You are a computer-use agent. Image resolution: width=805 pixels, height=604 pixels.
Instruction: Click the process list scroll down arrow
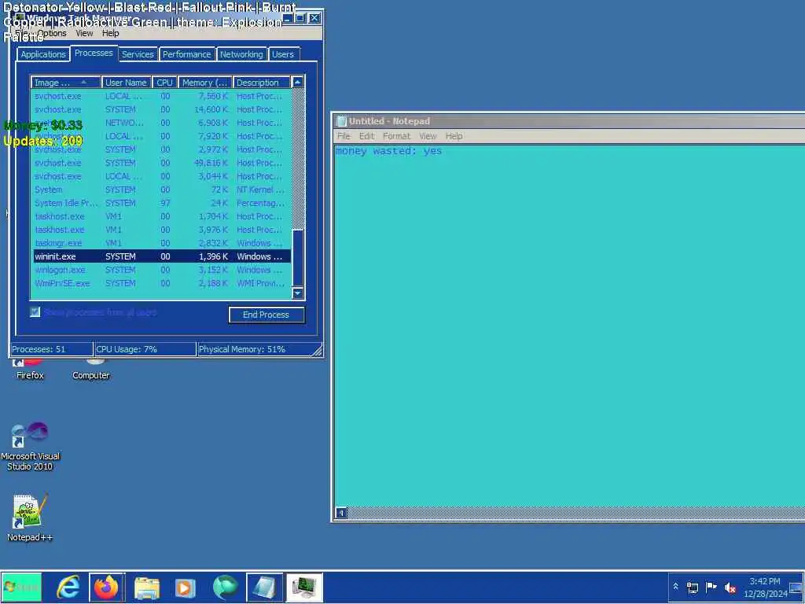[298, 293]
